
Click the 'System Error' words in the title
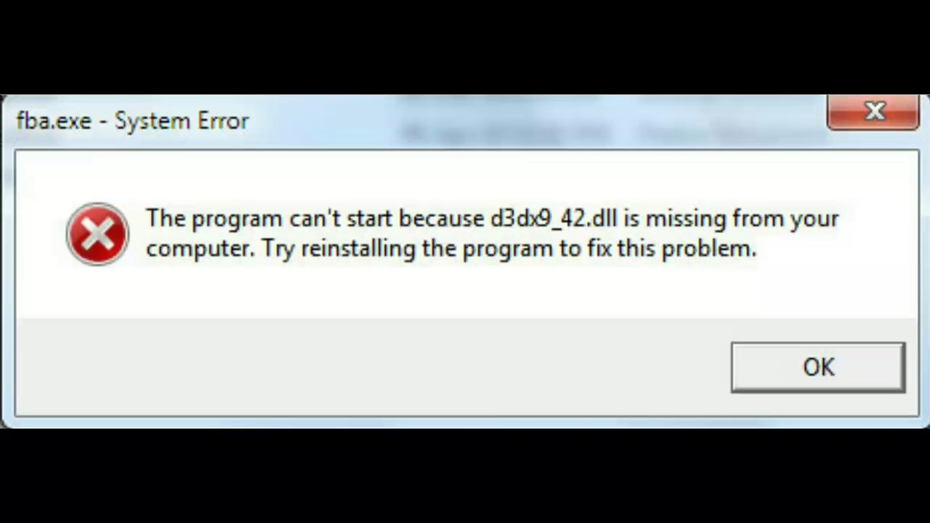[x=182, y=121]
